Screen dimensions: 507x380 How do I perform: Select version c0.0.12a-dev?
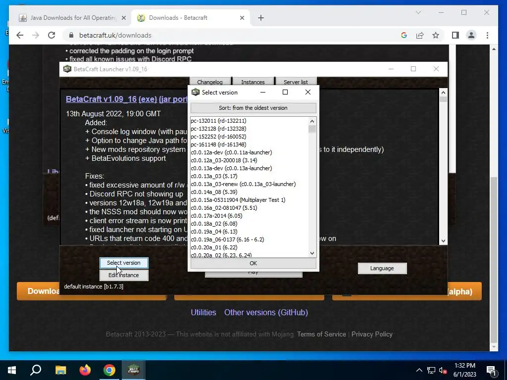coord(250,152)
